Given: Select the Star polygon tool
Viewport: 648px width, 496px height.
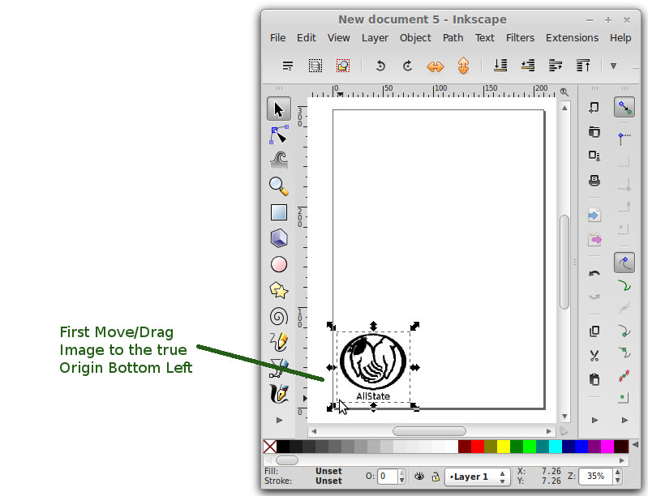Looking at the screenshot, I should [x=279, y=290].
